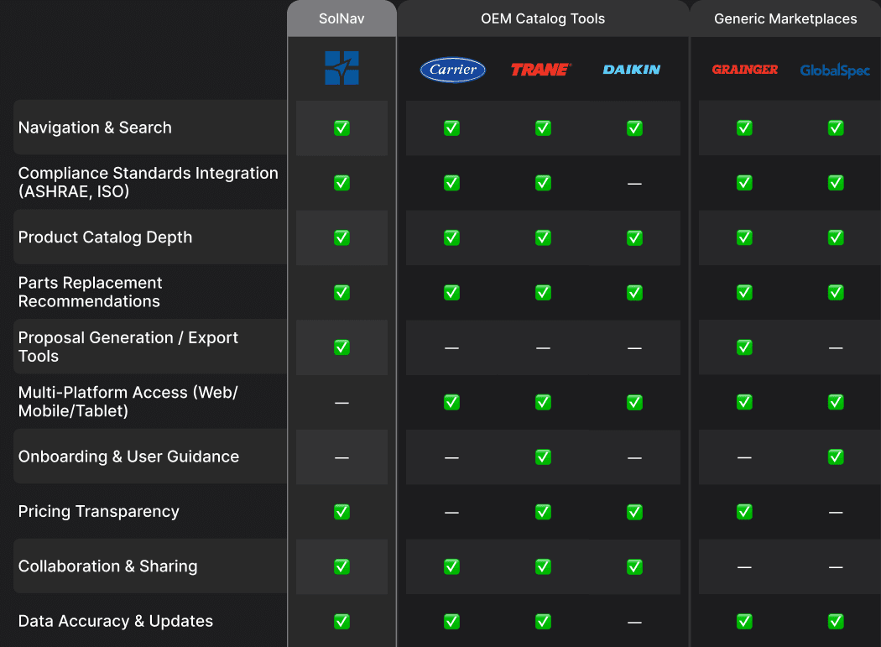Click the Multi-Platform Access row label
The height and width of the screenshot is (647, 881).
128,401
